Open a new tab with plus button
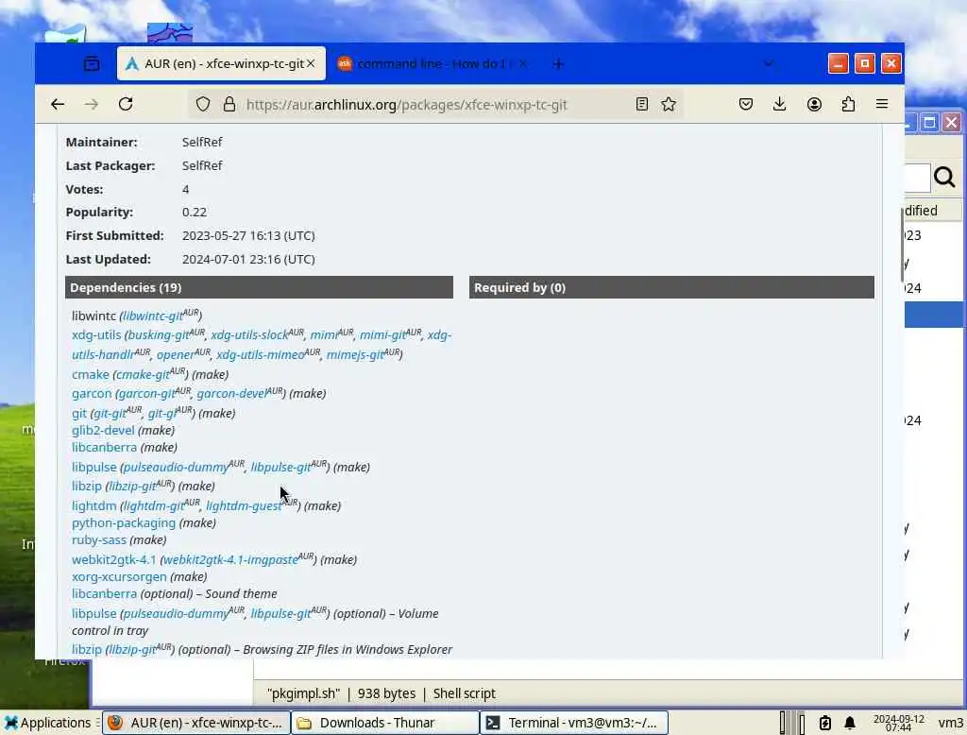Image resolution: width=967 pixels, height=735 pixels. pos(558,63)
